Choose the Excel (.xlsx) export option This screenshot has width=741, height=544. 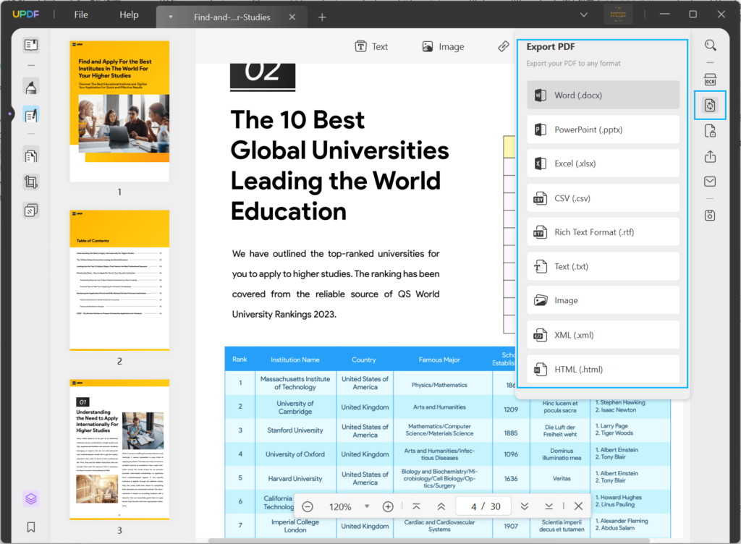(603, 163)
